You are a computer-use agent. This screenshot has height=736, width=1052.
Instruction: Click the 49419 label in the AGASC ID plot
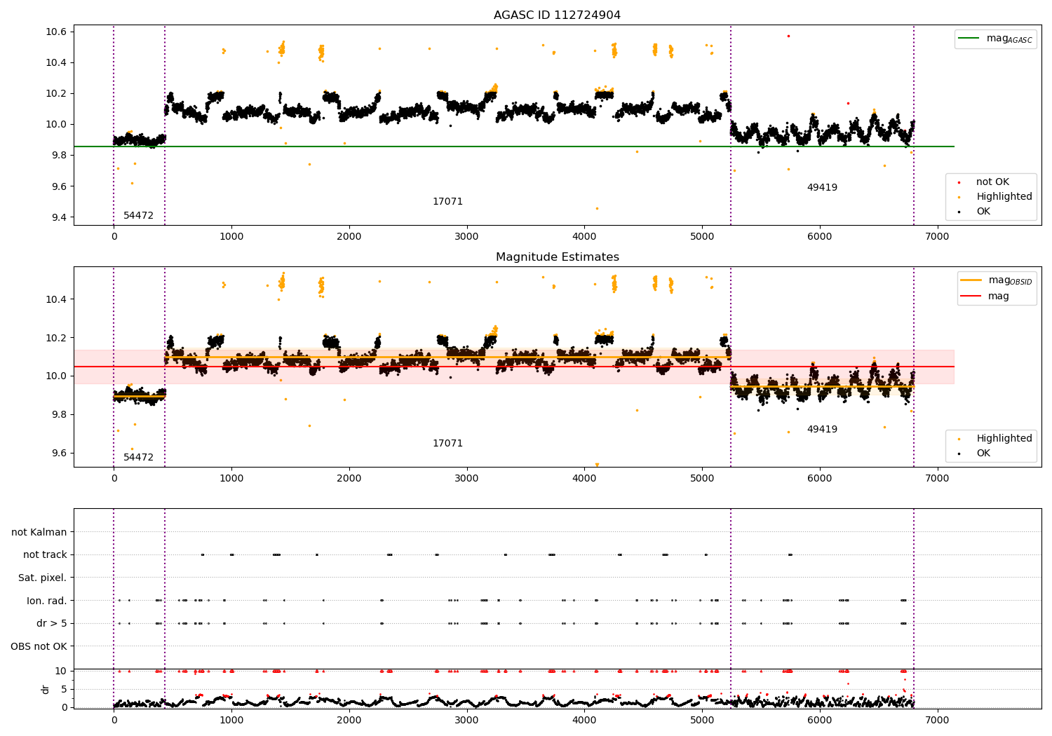(822, 188)
